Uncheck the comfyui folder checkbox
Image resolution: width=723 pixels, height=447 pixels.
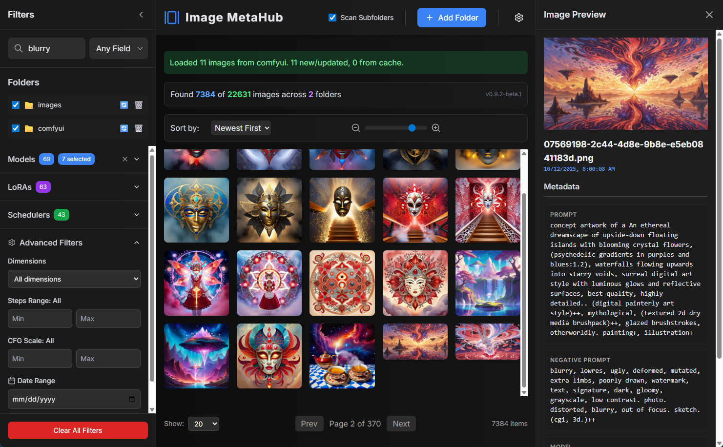[x=16, y=128]
